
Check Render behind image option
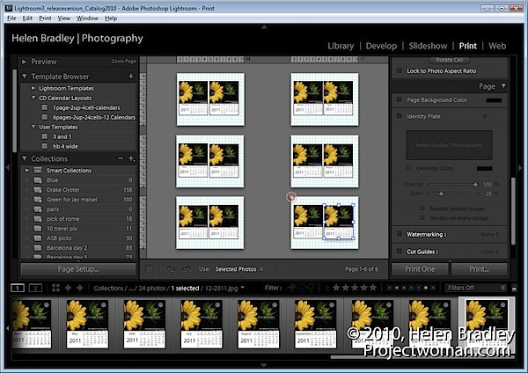[422, 208]
